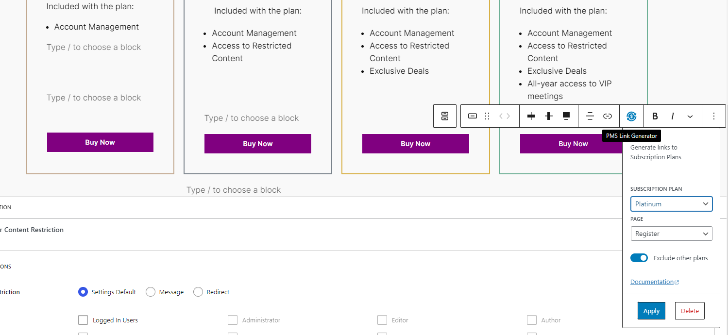
Task: Click the Button block type icon
Action: click(x=473, y=116)
